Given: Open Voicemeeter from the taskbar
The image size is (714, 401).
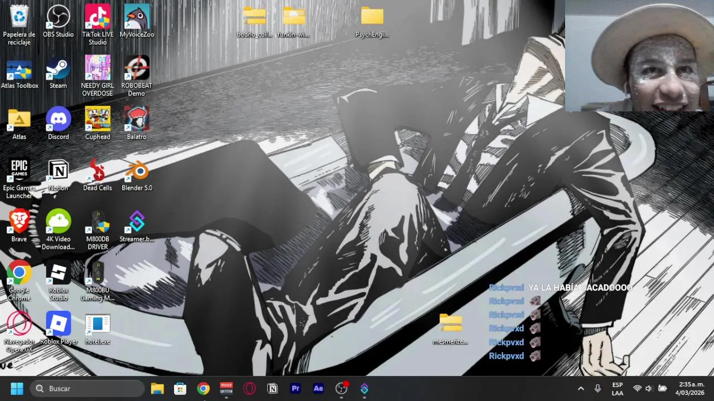Looking at the screenshot, I should click(x=226, y=388).
